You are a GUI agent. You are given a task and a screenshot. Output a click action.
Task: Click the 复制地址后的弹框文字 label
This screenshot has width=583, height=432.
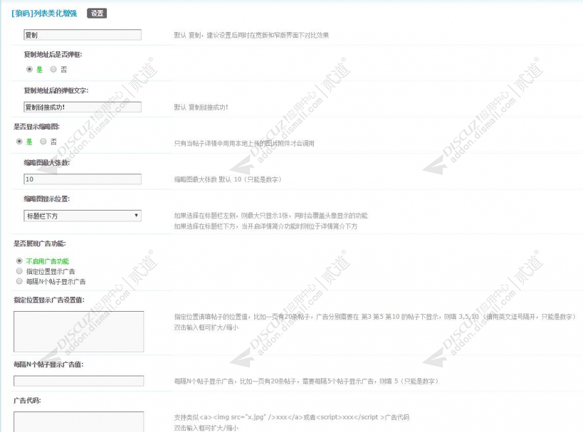56,91
